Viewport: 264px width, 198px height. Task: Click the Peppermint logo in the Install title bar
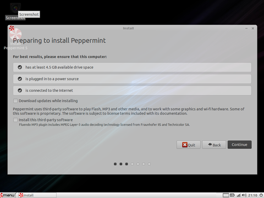pyautogui.click(x=12, y=28)
